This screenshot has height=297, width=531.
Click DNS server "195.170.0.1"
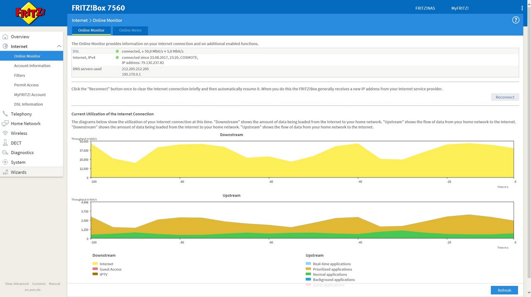click(x=132, y=74)
